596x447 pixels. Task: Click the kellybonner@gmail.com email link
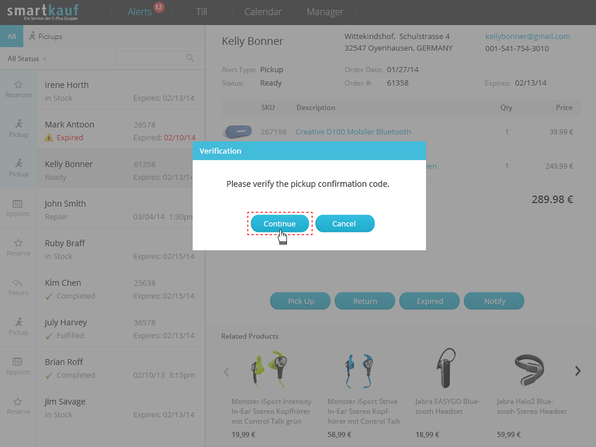click(527, 36)
